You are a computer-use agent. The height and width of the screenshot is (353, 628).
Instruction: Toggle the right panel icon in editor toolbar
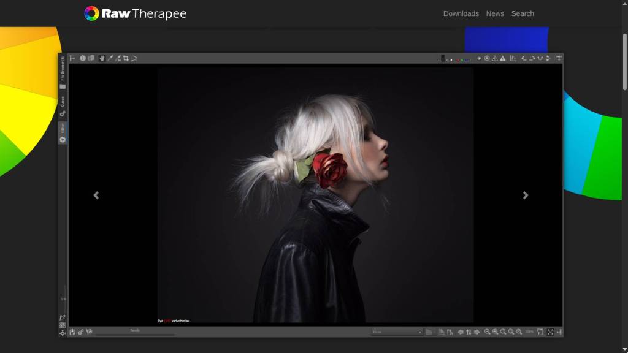pyautogui.click(x=559, y=58)
